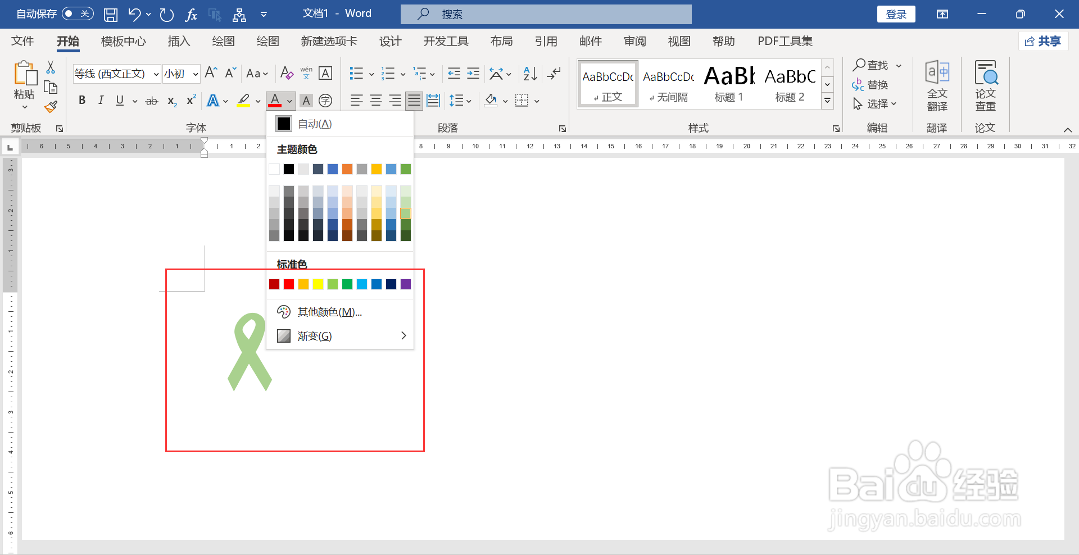Open the highlight color dropdown arrow

tap(258, 101)
